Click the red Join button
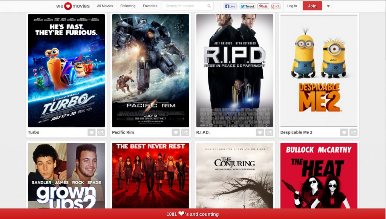386x219 pixels. pyautogui.click(x=312, y=6)
